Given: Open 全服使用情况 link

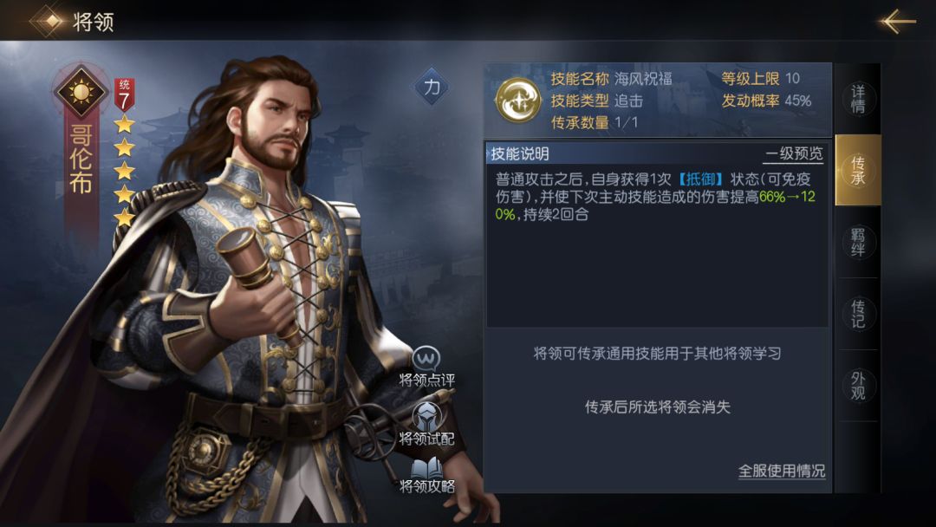Looking at the screenshot, I should point(782,471).
